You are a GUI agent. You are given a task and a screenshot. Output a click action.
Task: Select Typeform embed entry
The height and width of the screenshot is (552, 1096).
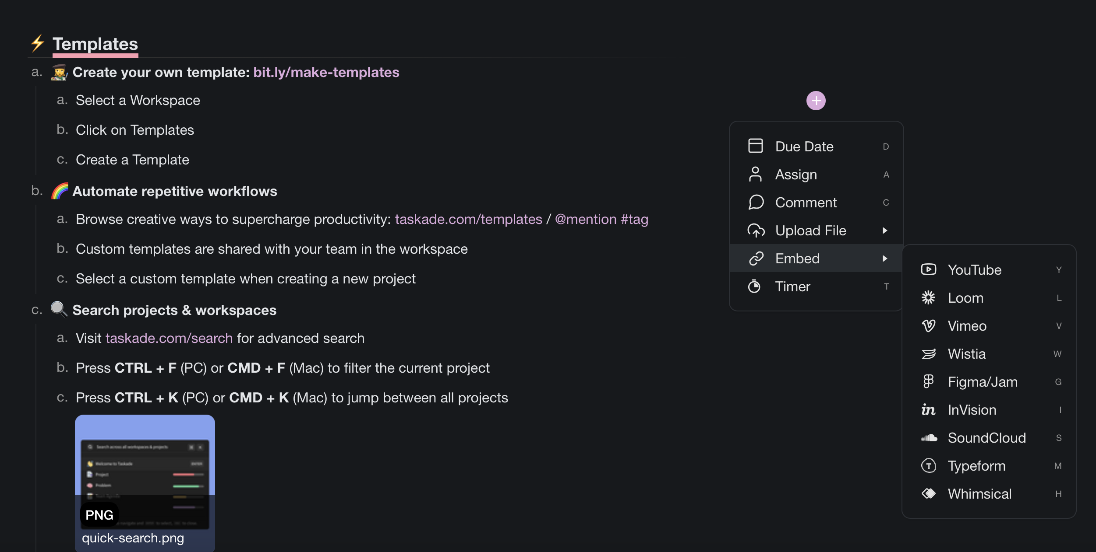pyautogui.click(x=976, y=466)
